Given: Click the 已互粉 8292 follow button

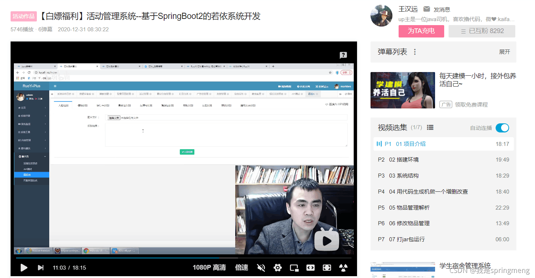Looking at the screenshot, I should (x=482, y=31).
